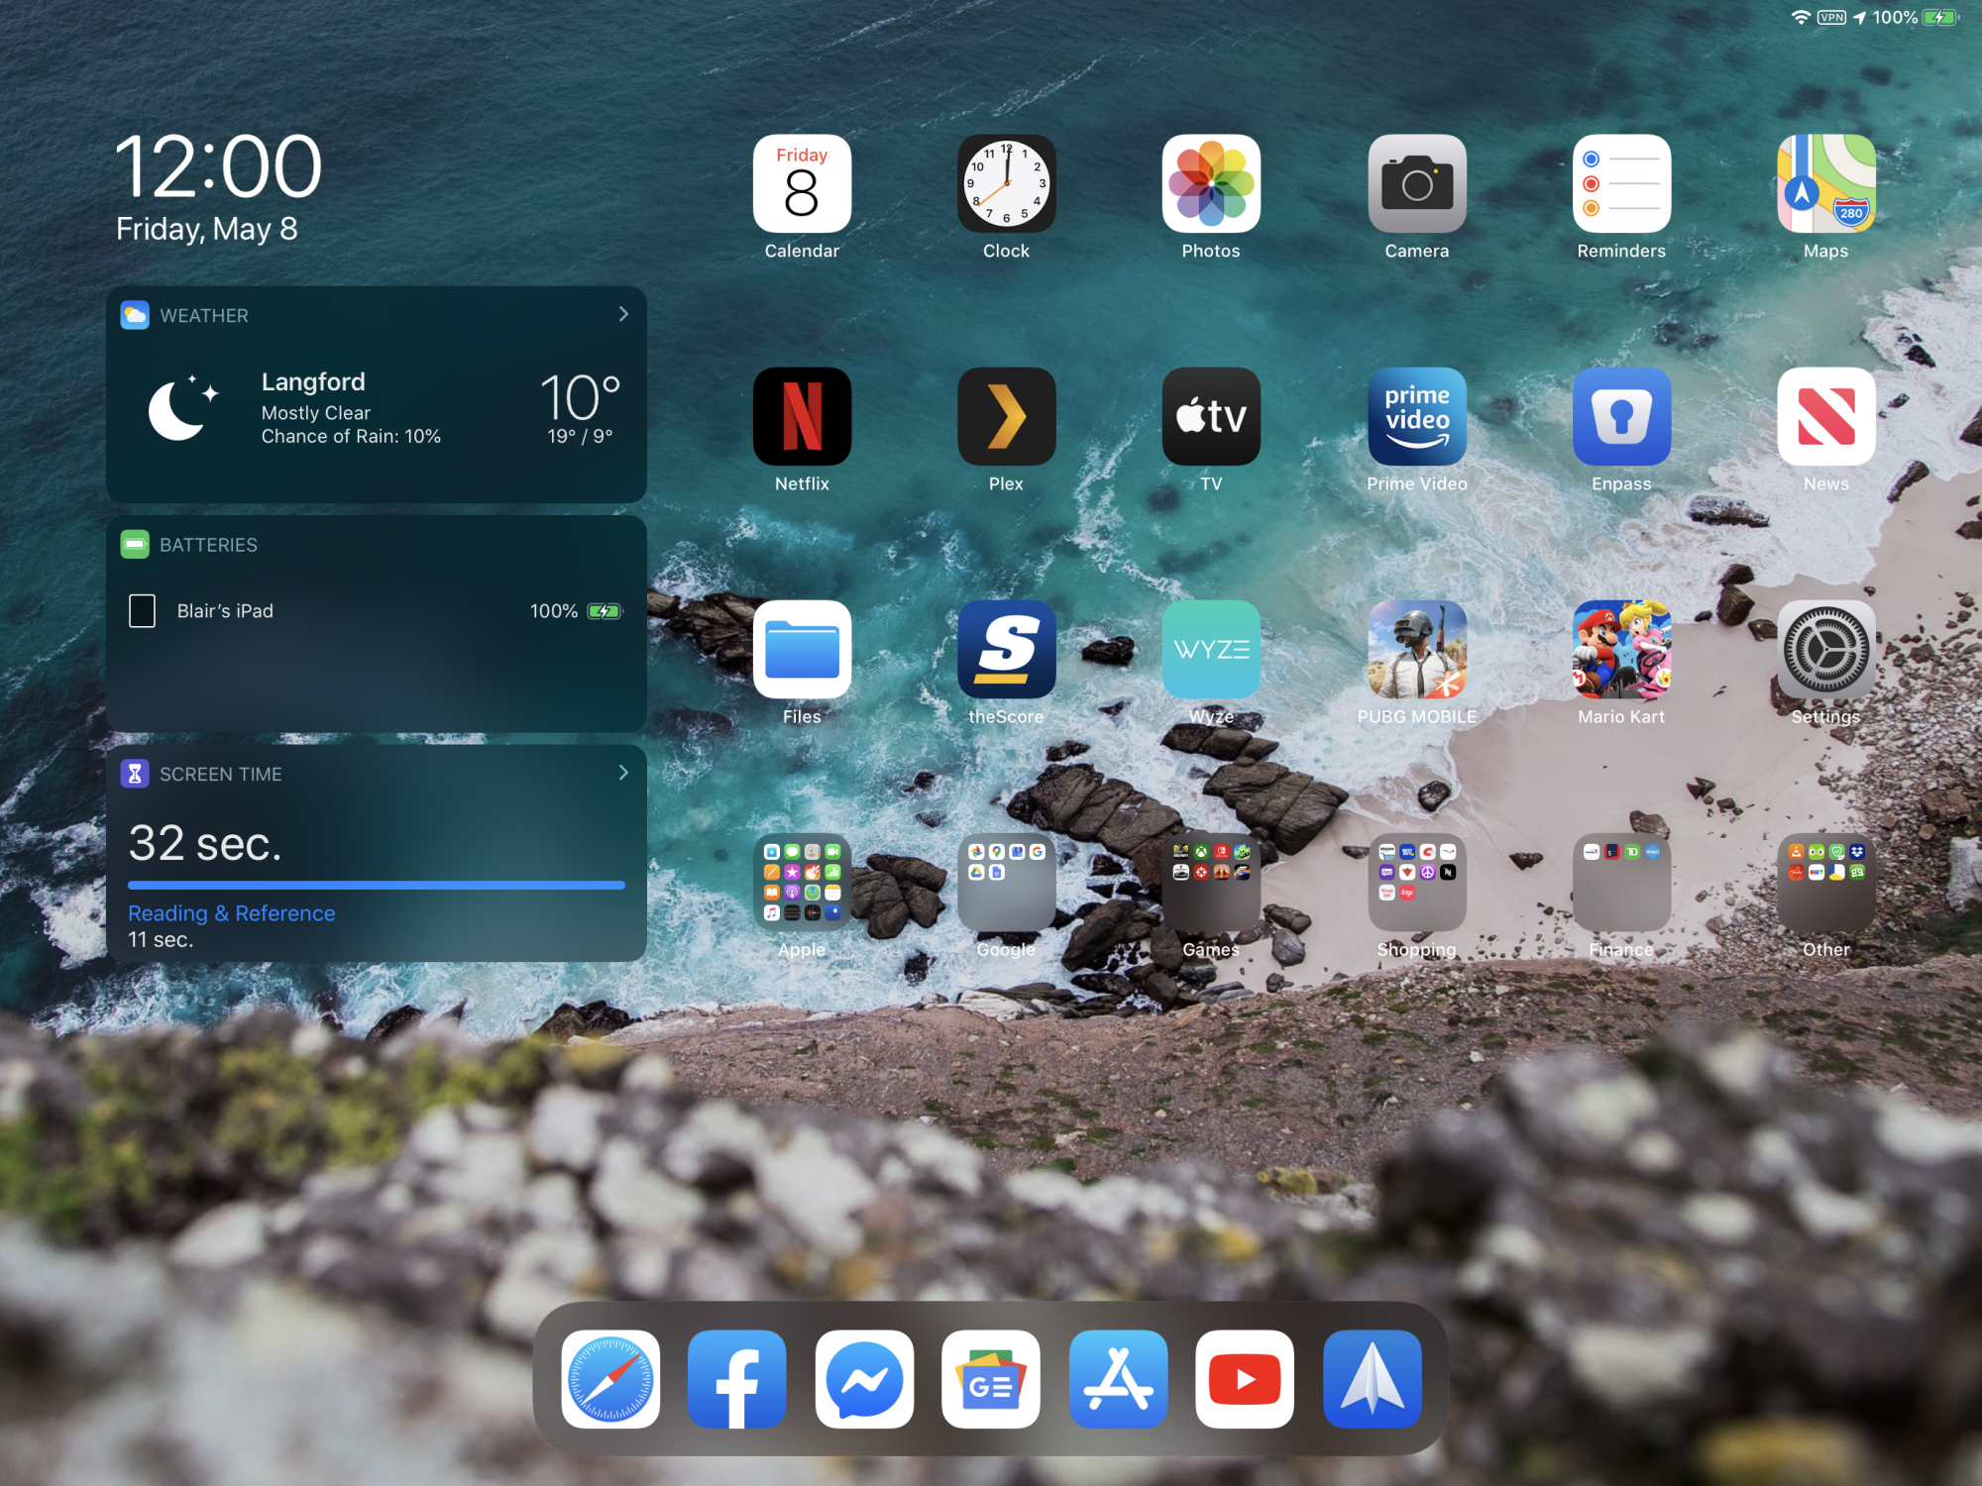Open Safari from the dock
This screenshot has height=1486, width=1982.
tap(610, 1379)
